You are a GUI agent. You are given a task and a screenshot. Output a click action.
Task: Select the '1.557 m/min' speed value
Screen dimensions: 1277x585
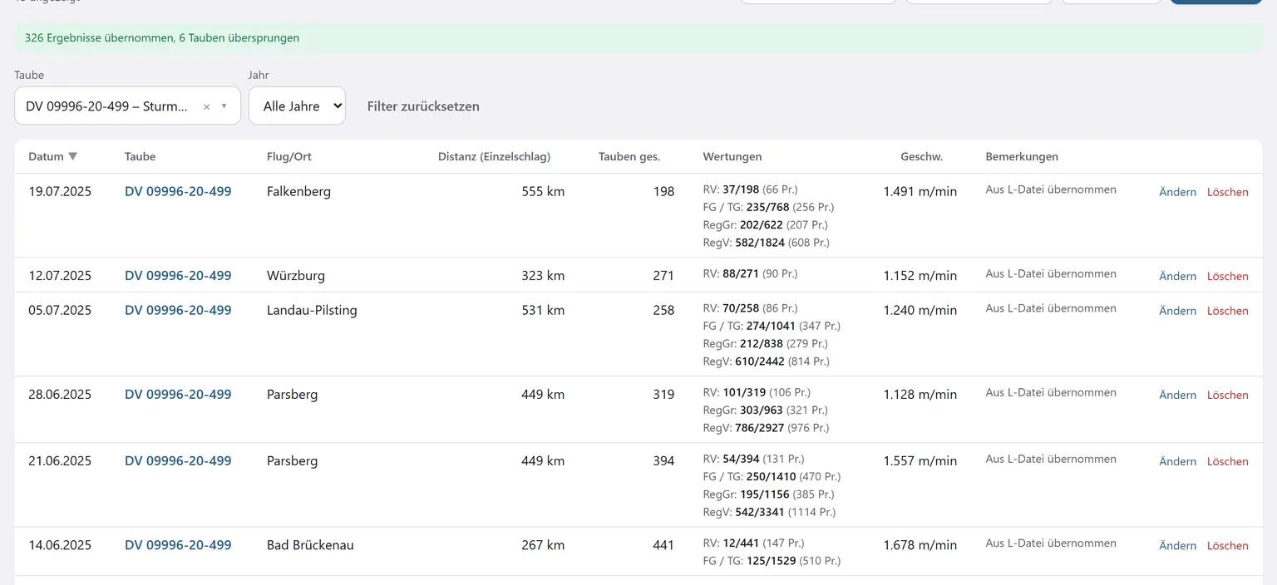(x=920, y=460)
